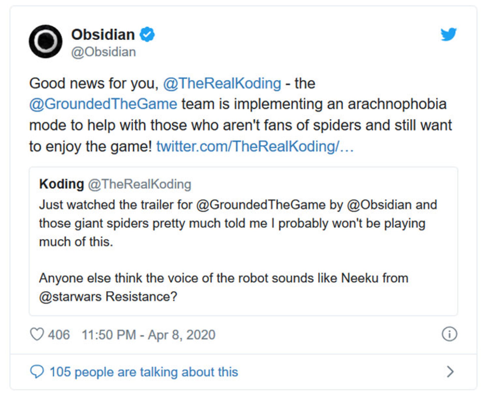Click @TheRealKoding handle in quoted tweet

[140, 184]
